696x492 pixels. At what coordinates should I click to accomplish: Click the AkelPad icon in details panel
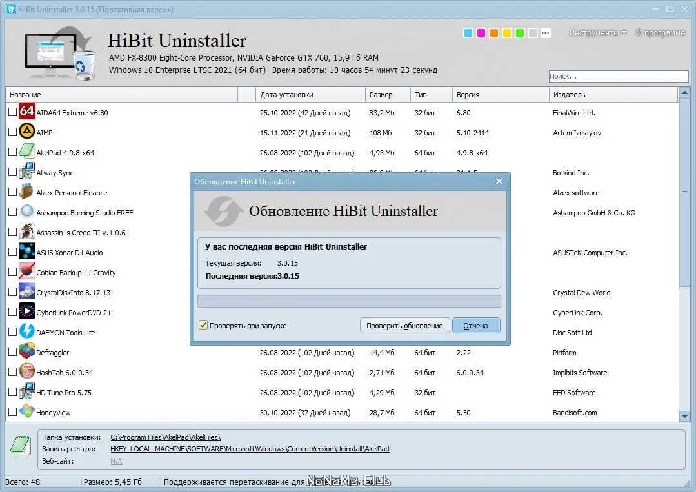pos(21,446)
